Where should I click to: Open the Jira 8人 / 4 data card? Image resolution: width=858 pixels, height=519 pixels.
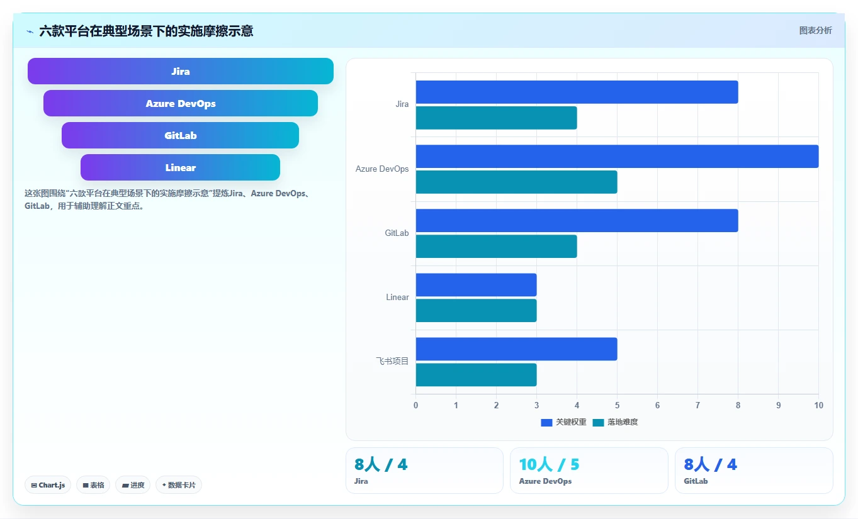(424, 471)
